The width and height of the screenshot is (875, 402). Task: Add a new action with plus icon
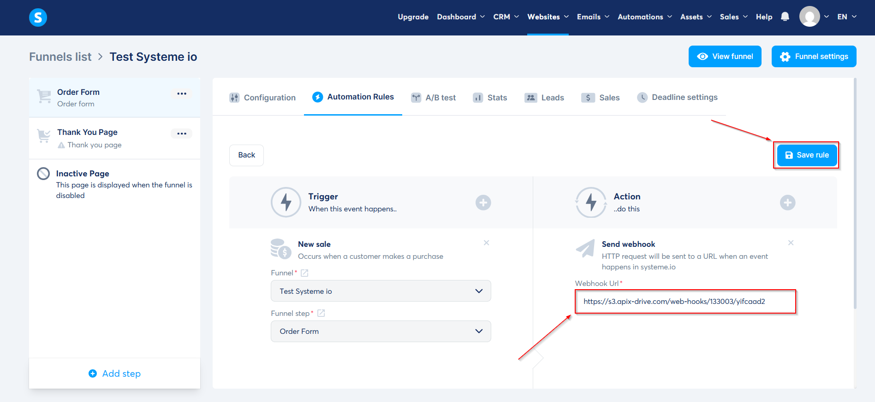pyautogui.click(x=787, y=203)
